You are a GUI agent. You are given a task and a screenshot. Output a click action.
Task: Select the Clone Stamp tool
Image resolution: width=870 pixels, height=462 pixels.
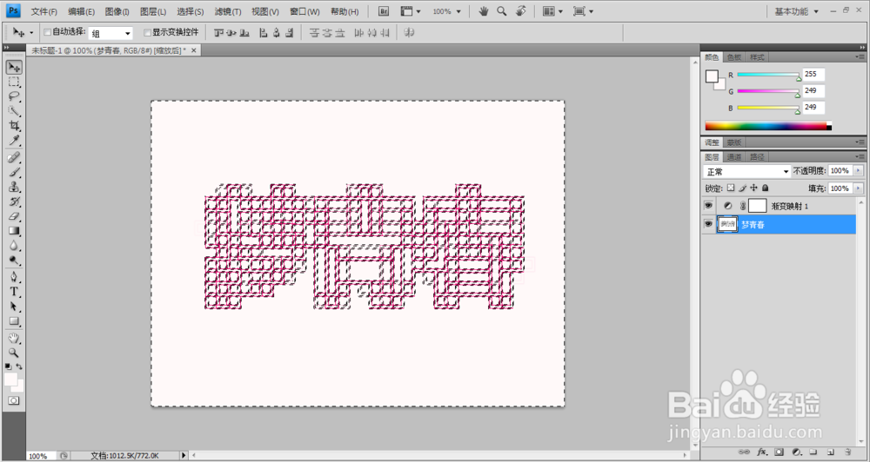[14, 187]
